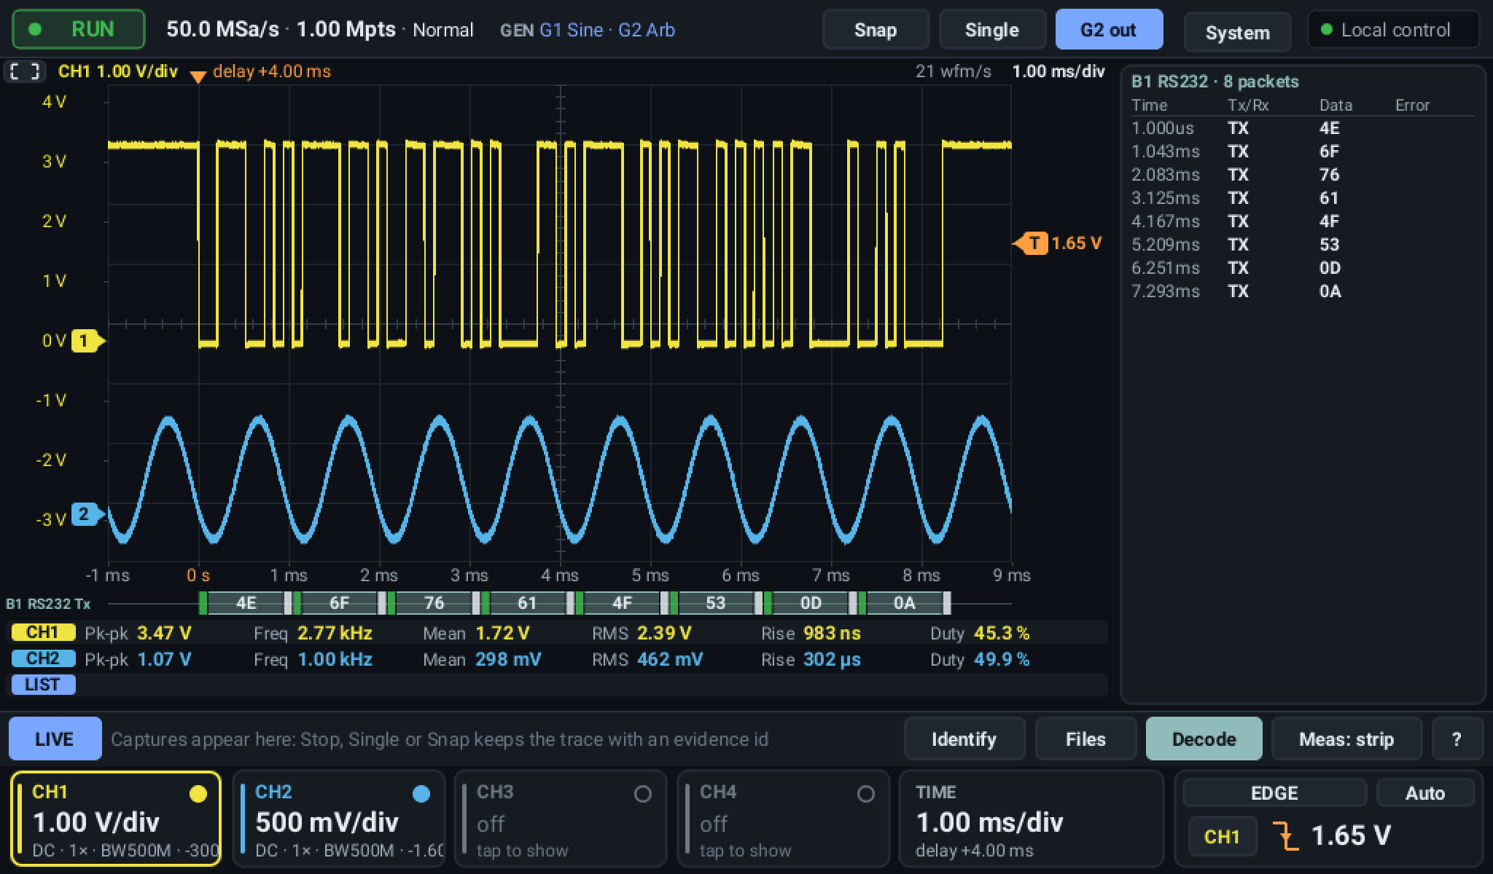Viewport: 1493px width, 874px height.
Task: Click the CH2 measurement row label
Action: pyautogui.click(x=42, y=659)
